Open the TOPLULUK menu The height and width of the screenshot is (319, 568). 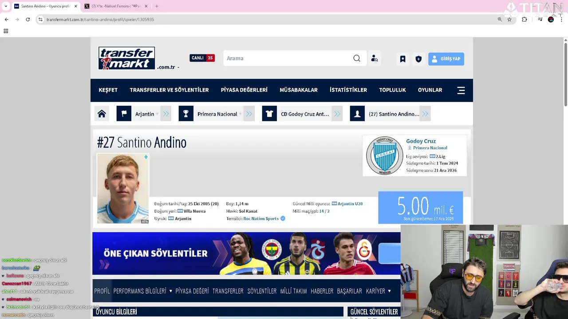(x=392, y=90)
